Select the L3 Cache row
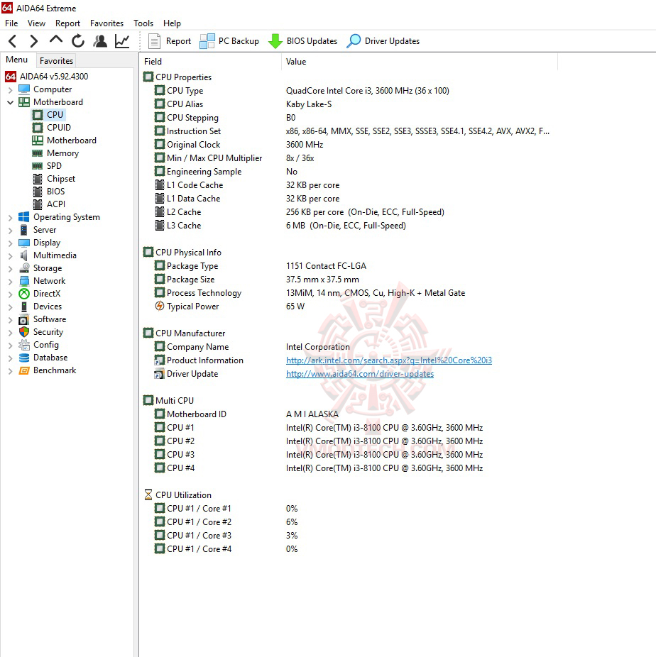Screen dimensions: 656x657 tap(350, 226)
